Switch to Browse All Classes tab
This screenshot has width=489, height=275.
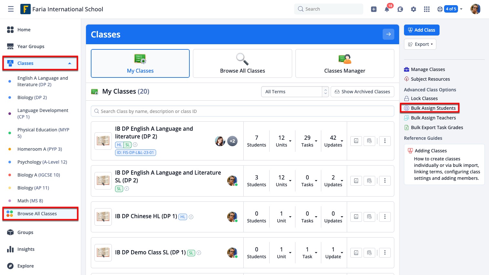tap(242, 64)
